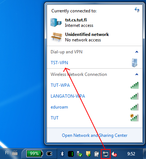Click the refresh network list icon
The width and height of the screenshot is (146, 159).
pos(137,10)
